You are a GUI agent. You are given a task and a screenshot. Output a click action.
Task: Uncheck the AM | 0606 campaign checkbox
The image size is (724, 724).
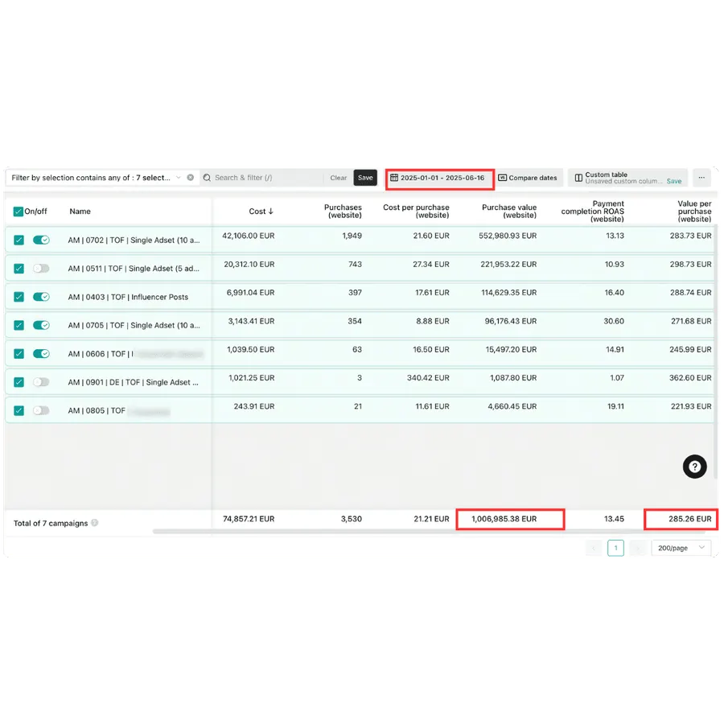coord(19,354)
